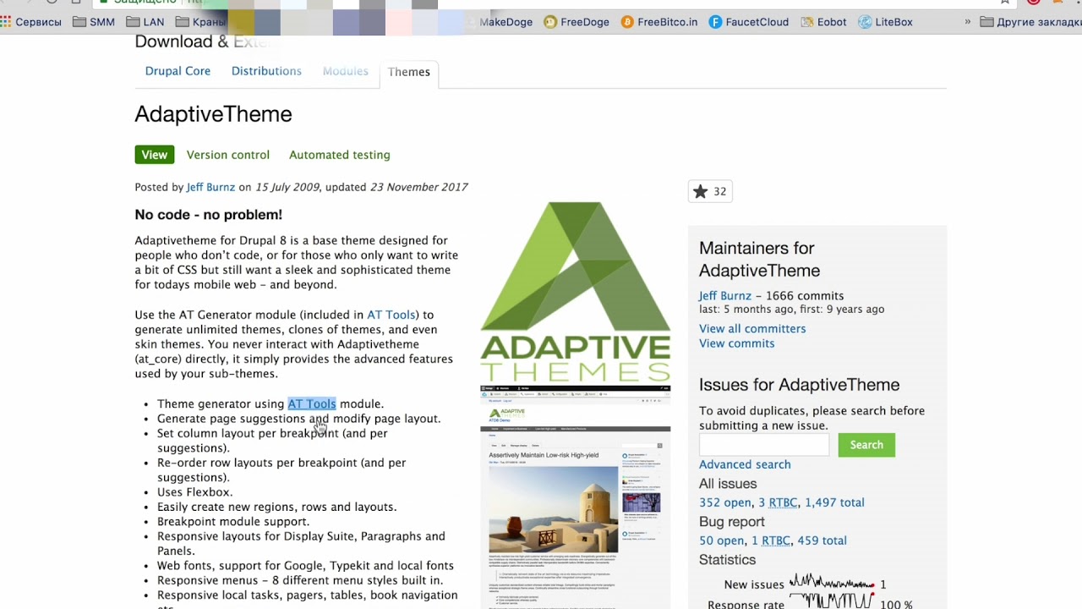1082x609 pixels.
Task: Switch to the Distributions tab
Action: click(266, 71)
